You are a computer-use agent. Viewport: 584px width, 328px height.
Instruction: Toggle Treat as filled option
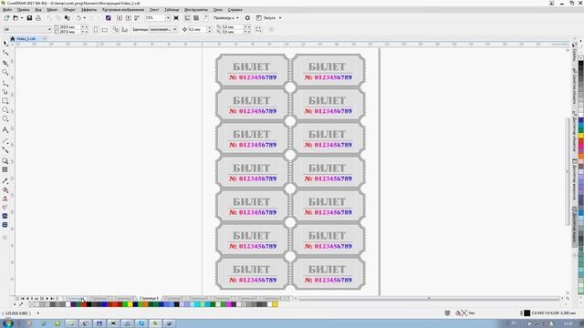pyautogui.click(x=258, y=29)
